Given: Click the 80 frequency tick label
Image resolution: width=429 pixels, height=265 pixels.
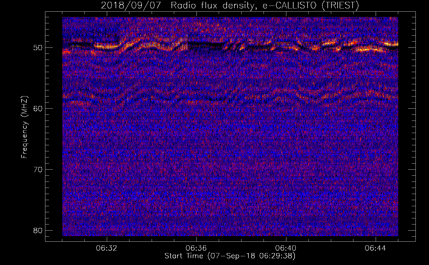Looking at the screenshot, I should 38,231.
